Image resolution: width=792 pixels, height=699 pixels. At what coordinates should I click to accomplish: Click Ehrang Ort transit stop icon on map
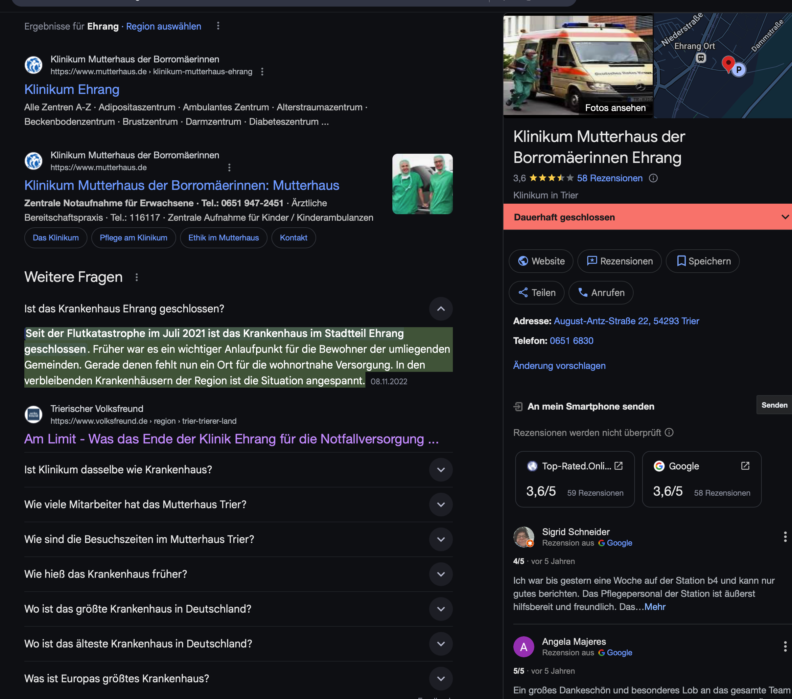click(x=701, y=58)
